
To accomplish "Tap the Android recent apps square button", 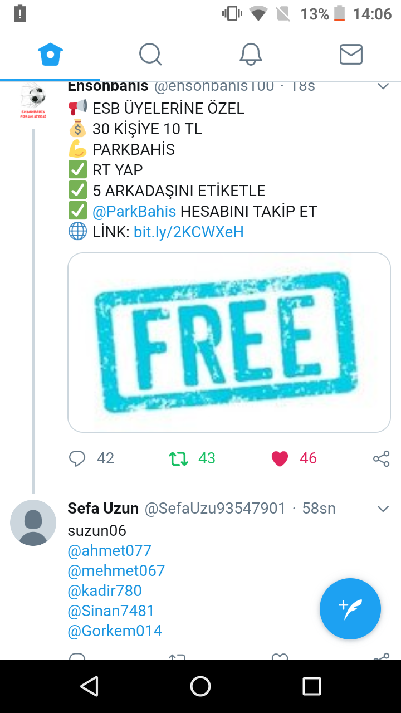I will 312,686.
